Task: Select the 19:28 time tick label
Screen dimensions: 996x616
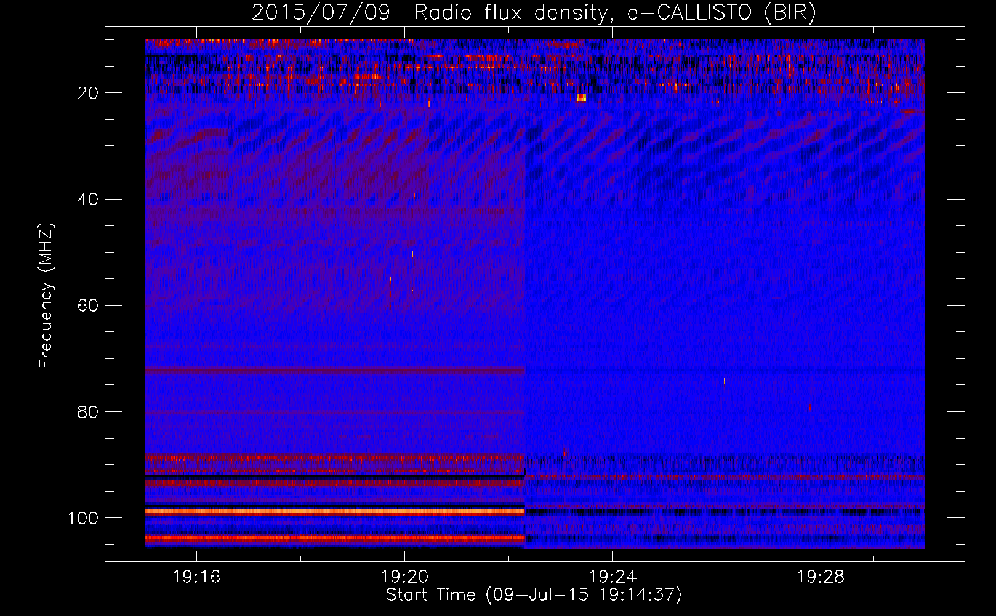Action: click(821, 577)
